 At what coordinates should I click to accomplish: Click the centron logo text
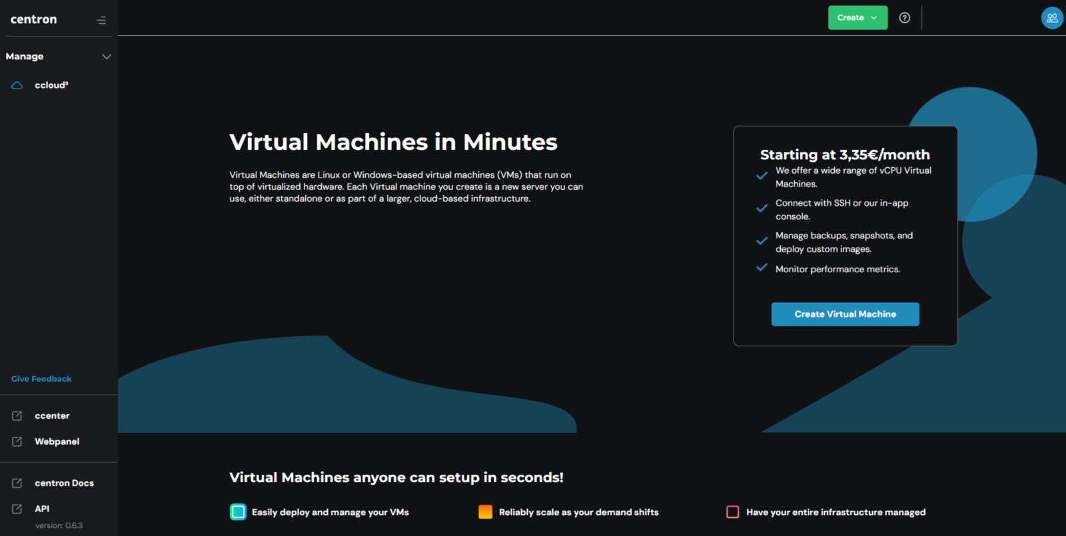[x=33, y=19]
